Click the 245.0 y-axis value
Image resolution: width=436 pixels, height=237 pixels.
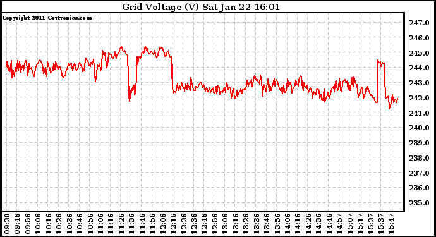(419, 53)
